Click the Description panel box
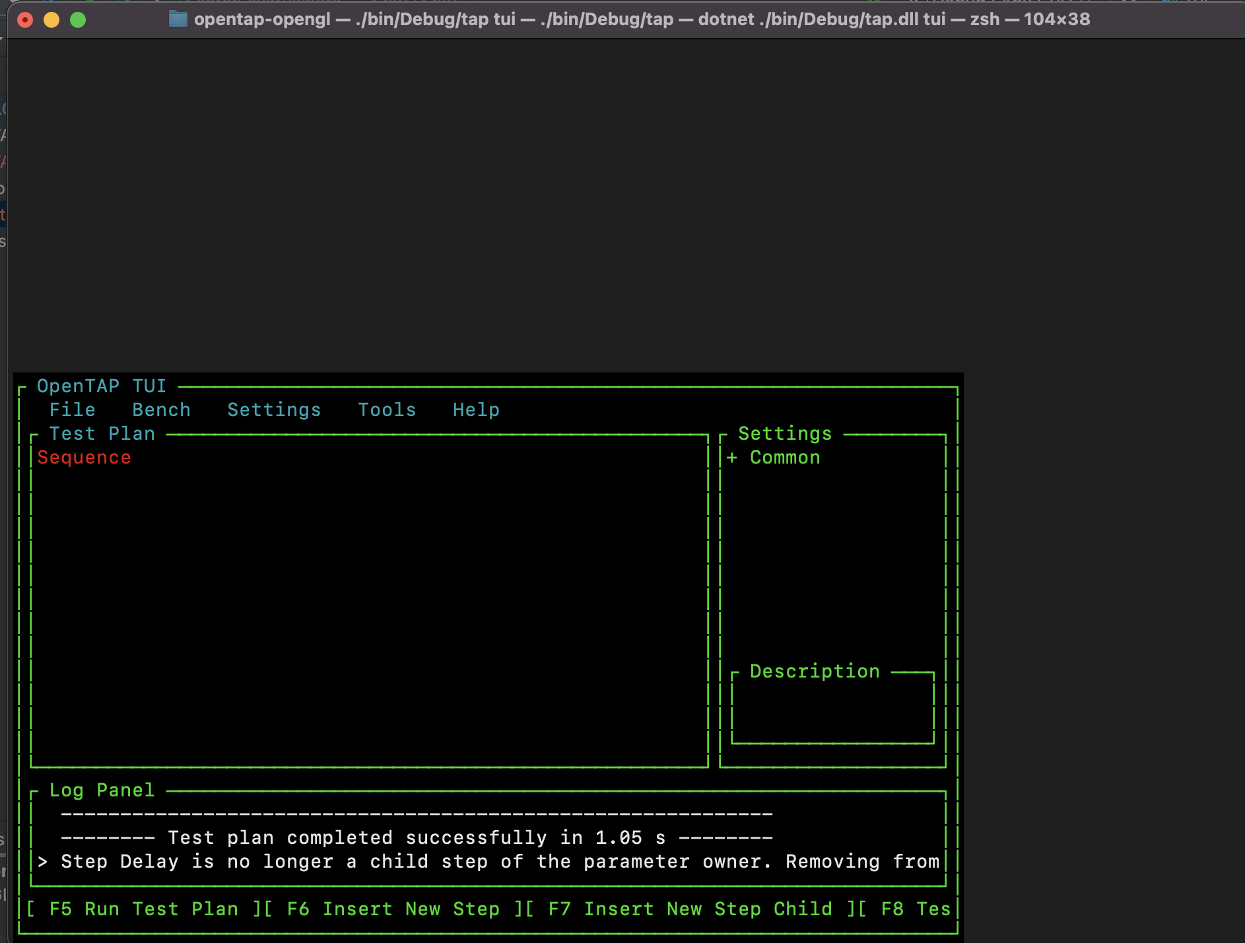 pos(832,707)
